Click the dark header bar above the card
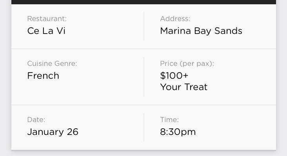The height and width of the screenshot is (156, 287). (x=143, y=2)
